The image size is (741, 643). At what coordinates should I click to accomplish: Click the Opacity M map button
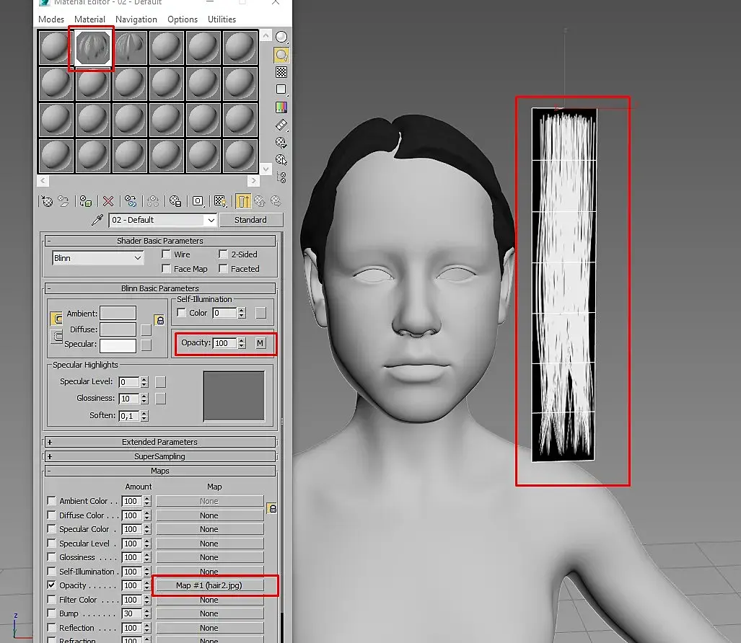260,343
